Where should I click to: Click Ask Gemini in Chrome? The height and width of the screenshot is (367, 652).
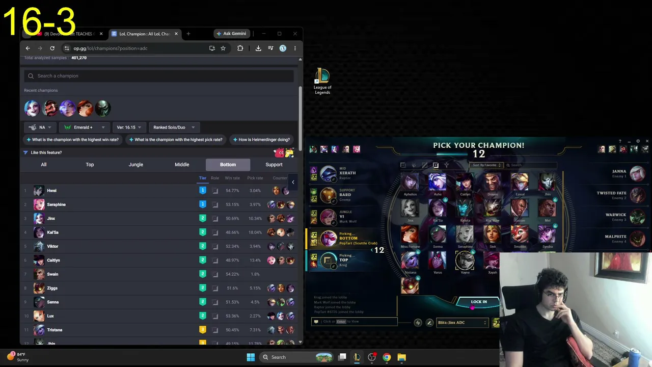pyautogui.click(x=231, y=34)
